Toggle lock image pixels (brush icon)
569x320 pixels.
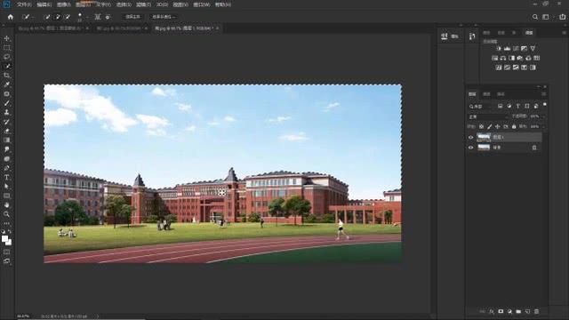point(490,126)
